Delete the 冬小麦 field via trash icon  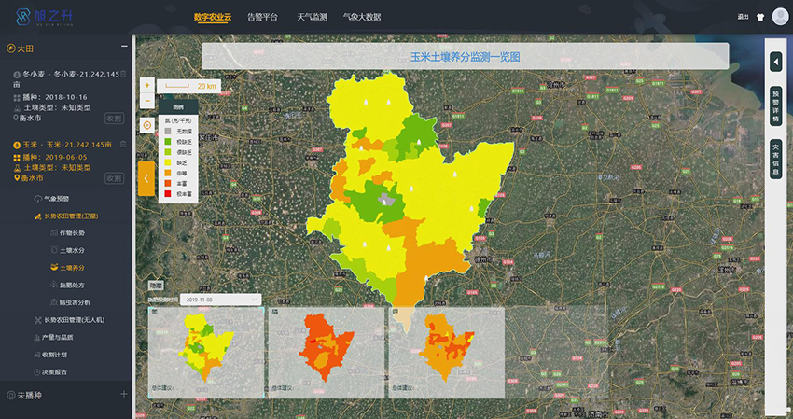coord(121,76)
